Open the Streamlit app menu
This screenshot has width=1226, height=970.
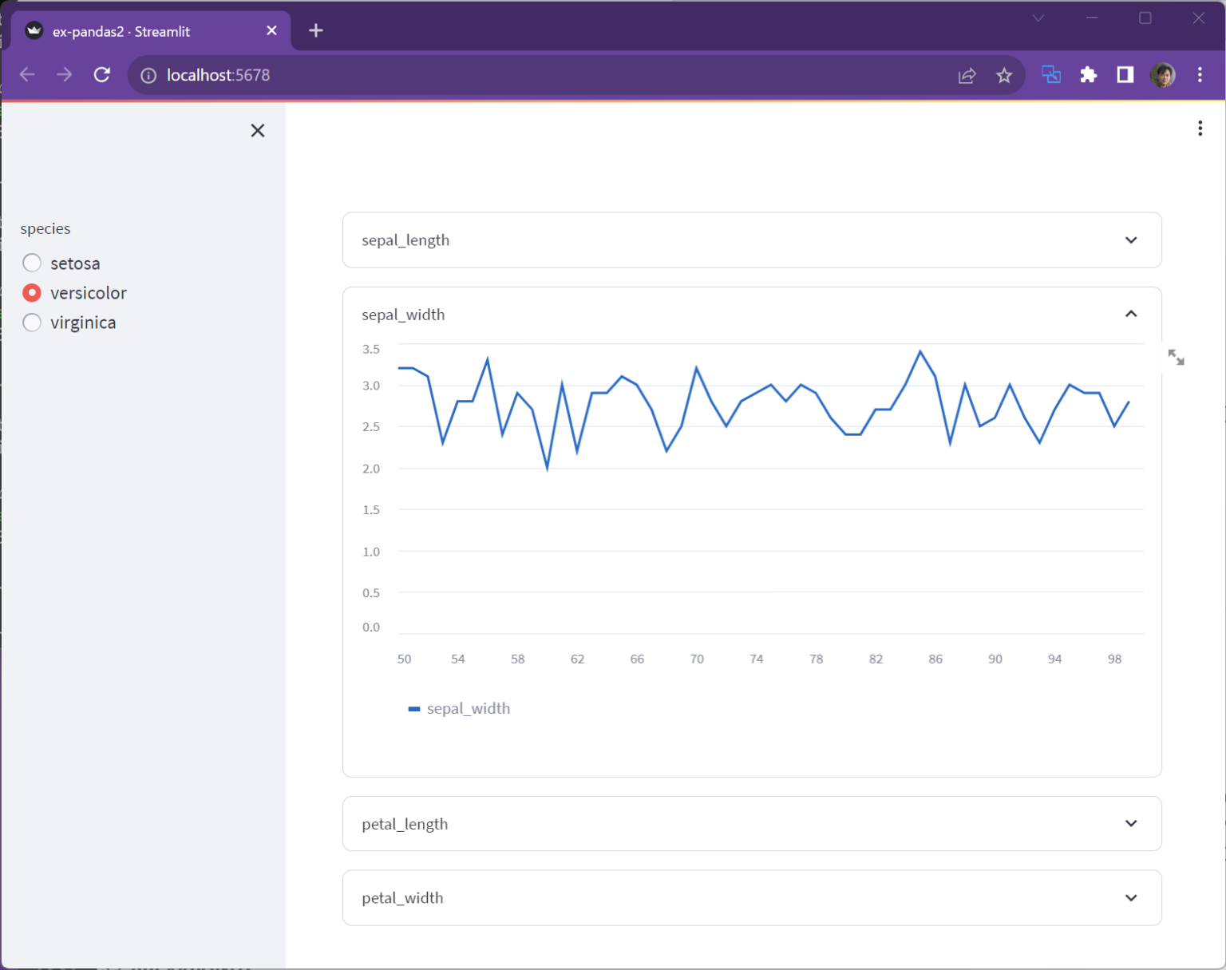pyautogui.click(x=1200, y=128)
